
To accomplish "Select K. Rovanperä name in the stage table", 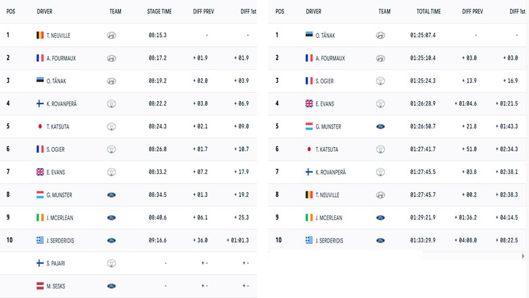I will [x=62, y=104].
